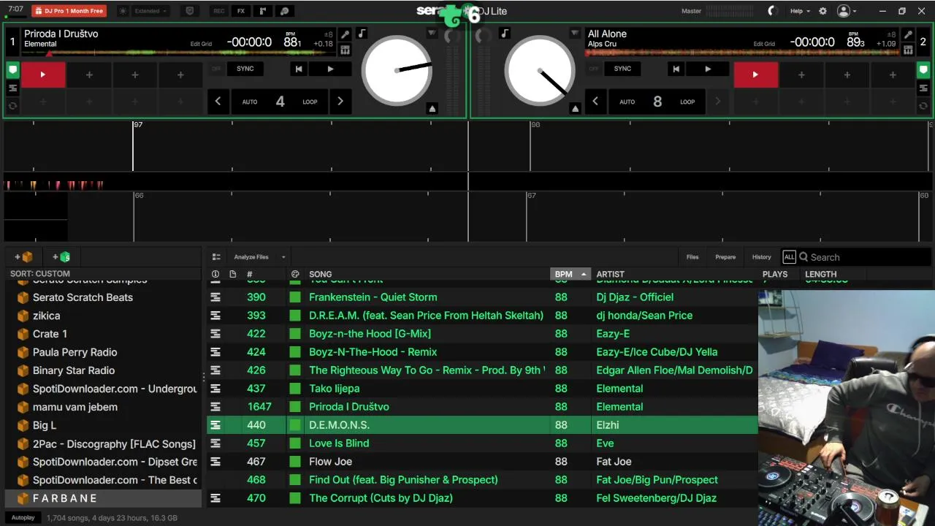This screenshot has height=526, width=935.
Task: Jump to track start on deck 2
Action: click(x=676, y=69)
